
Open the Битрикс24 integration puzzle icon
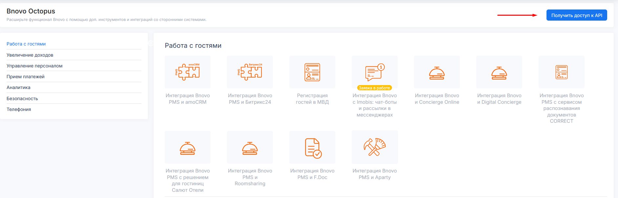tap(250, 72)
